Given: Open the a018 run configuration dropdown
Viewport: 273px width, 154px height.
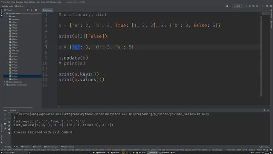Looking at the screenshot, I should coord(238,6).
